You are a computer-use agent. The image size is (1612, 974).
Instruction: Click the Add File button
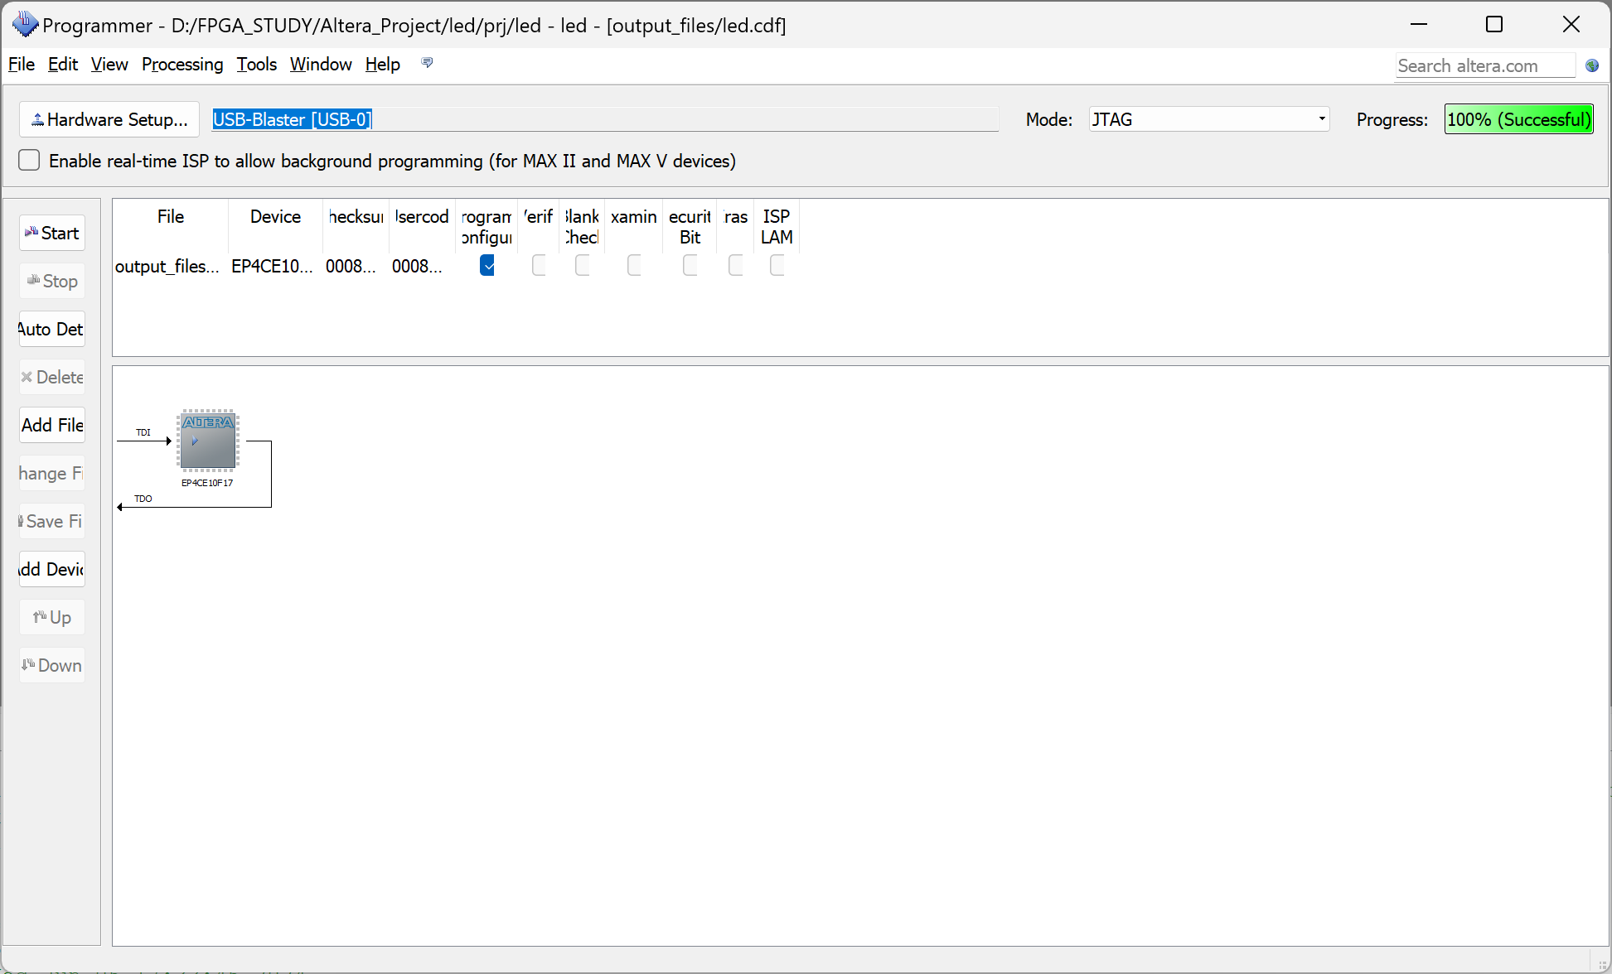coord(52,426)
